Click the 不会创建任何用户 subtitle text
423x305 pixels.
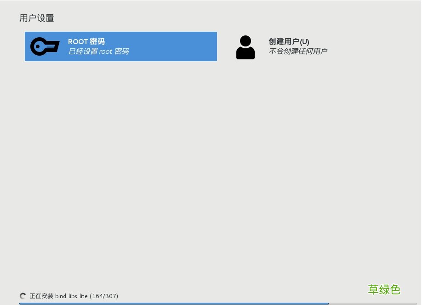point(298,51)
